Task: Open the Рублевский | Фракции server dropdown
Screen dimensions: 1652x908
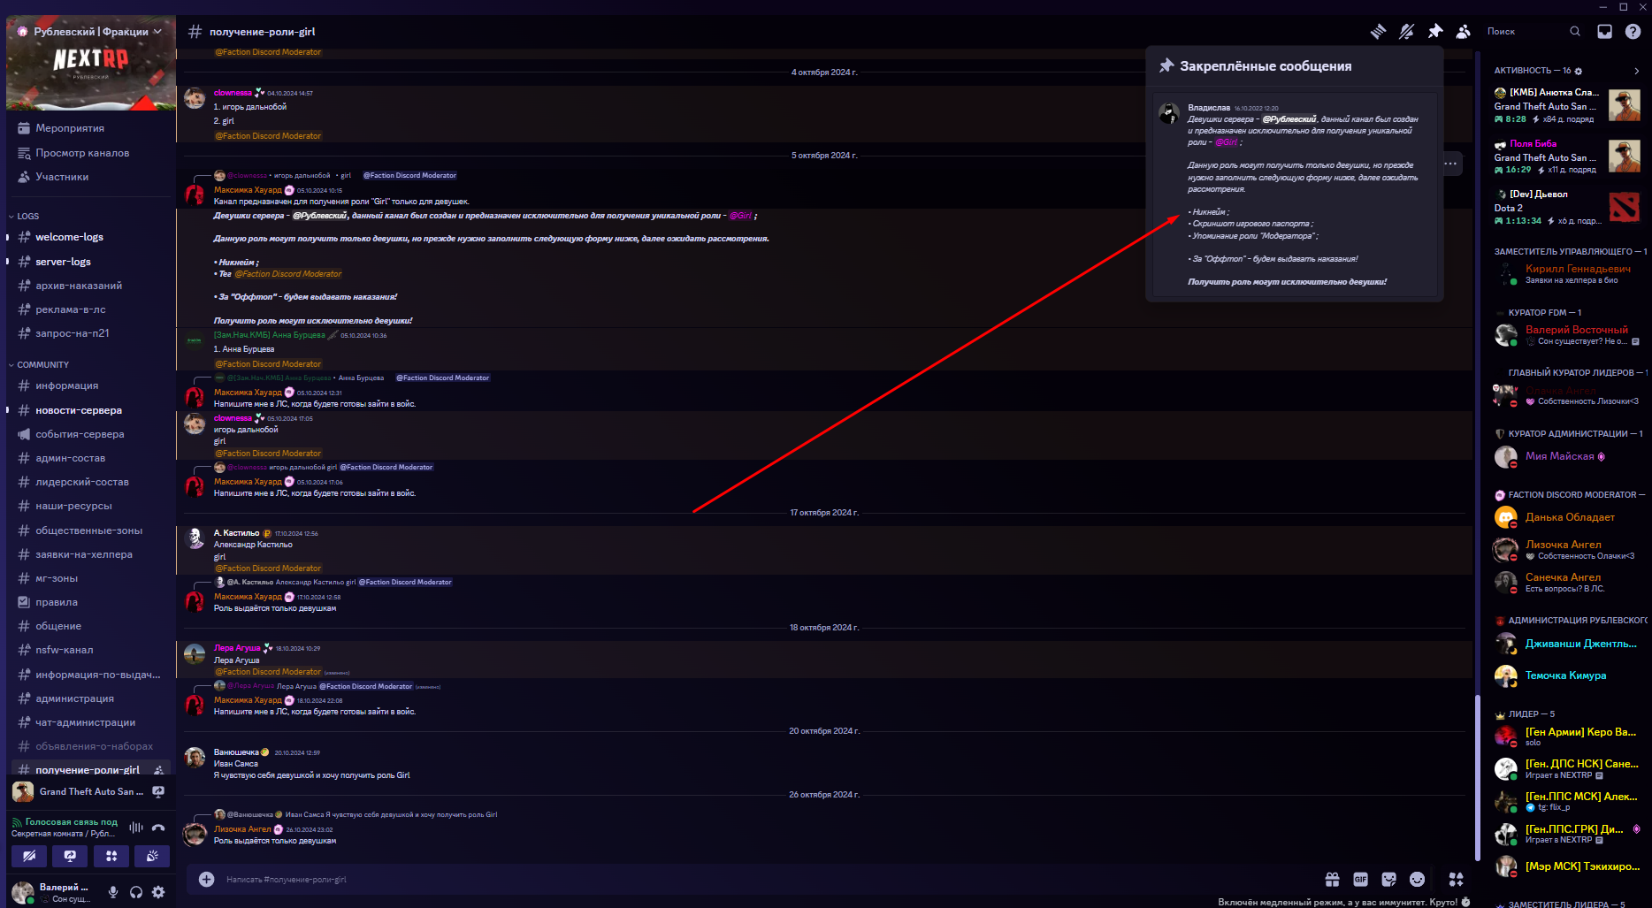Action: (90, 31)
